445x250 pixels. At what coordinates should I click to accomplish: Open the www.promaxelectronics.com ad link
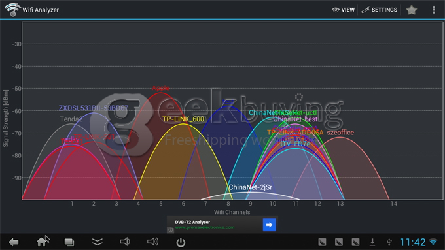(x=205, y=227)
